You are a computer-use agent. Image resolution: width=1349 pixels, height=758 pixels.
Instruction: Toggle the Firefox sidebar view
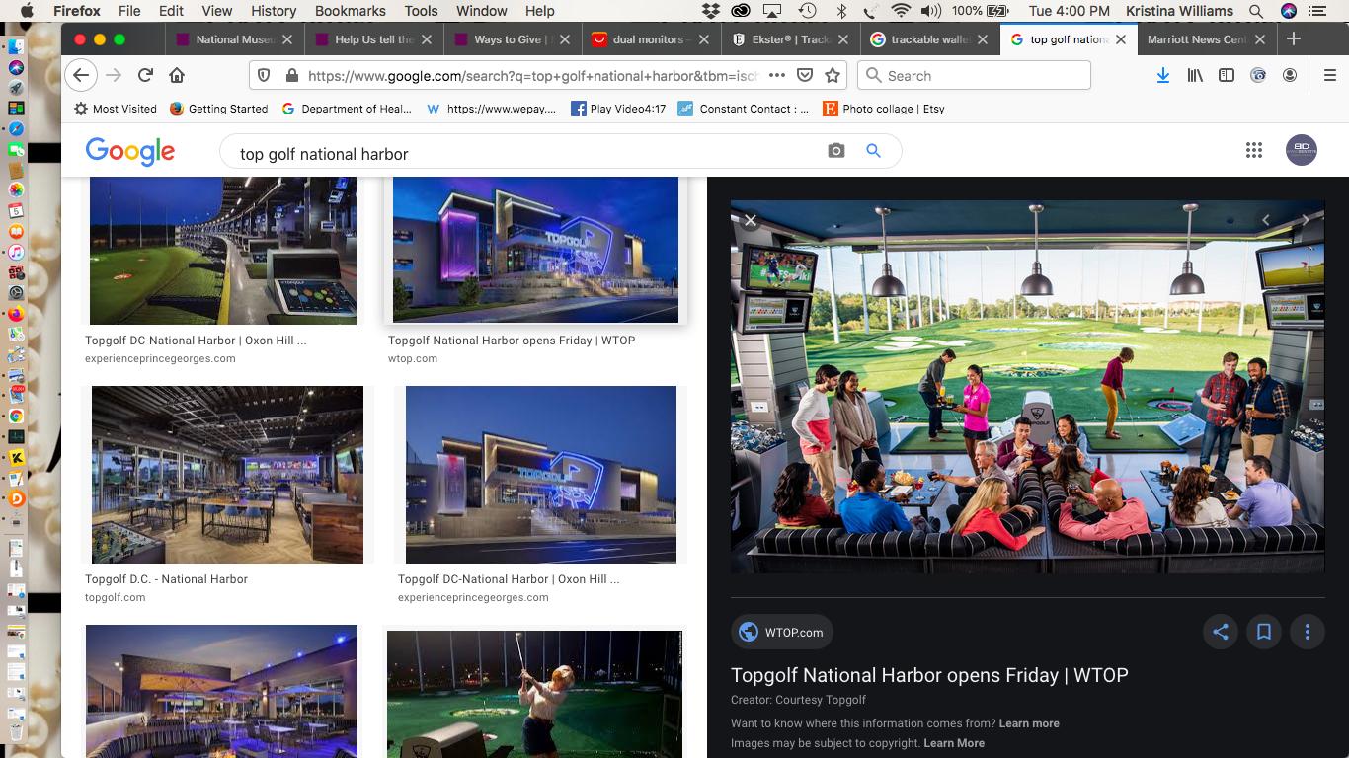(1226, 75)
